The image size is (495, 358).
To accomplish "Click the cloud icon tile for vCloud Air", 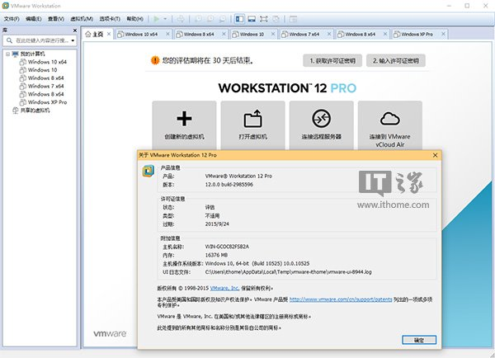I will click(390, 125).
